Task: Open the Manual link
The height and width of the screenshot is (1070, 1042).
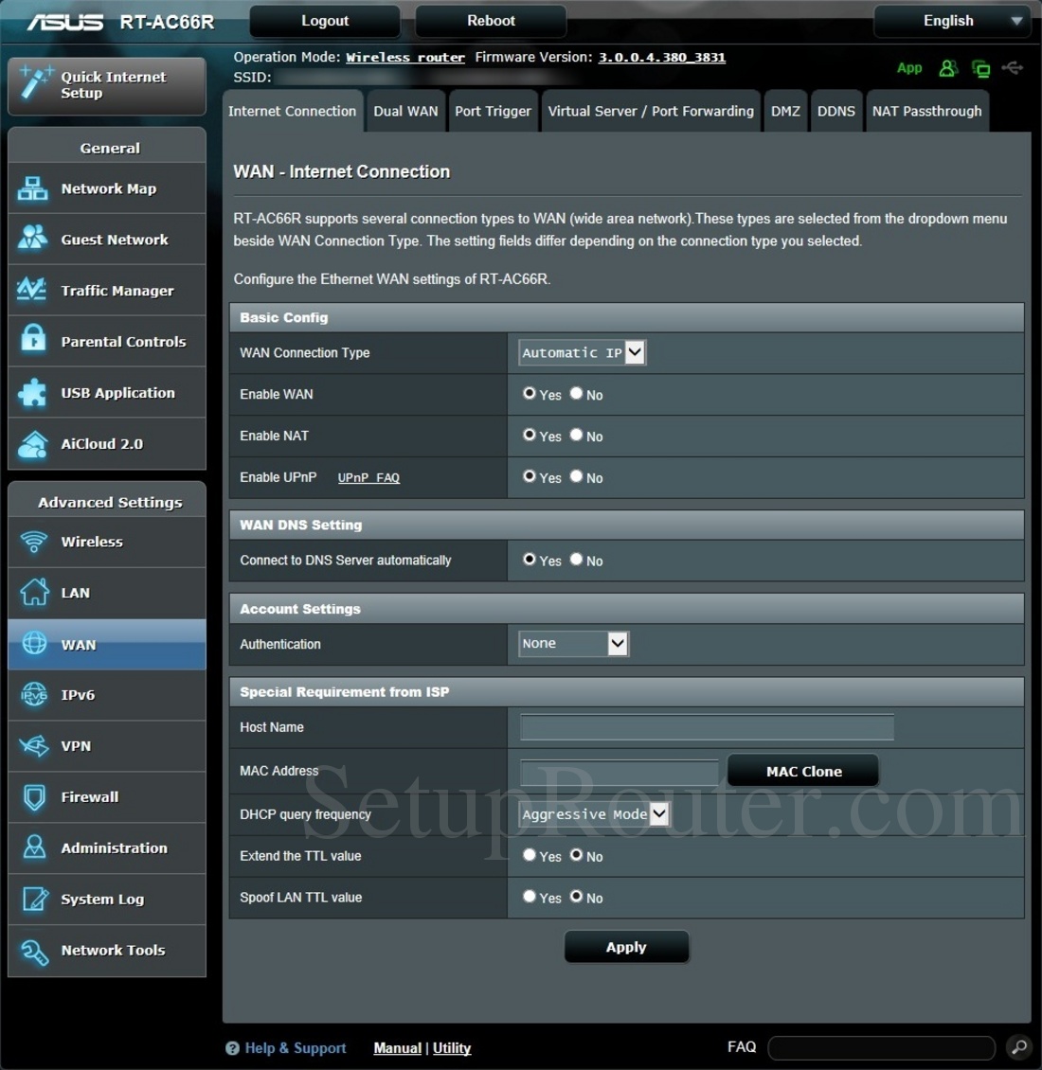Action: (x=398, y=1048)
